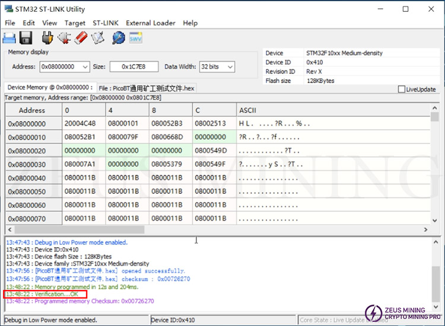Image resolution: width=445 pixels, height=326 pixels.
Task: Open the Data Width dropdown
Action: tap(230, 67)
